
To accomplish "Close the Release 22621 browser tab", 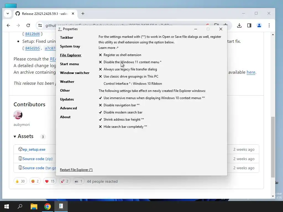I will [73, 14].
